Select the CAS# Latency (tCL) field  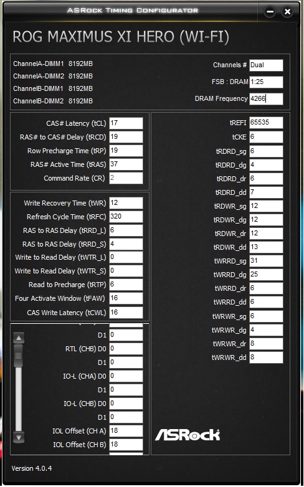(x=126, y=123)
